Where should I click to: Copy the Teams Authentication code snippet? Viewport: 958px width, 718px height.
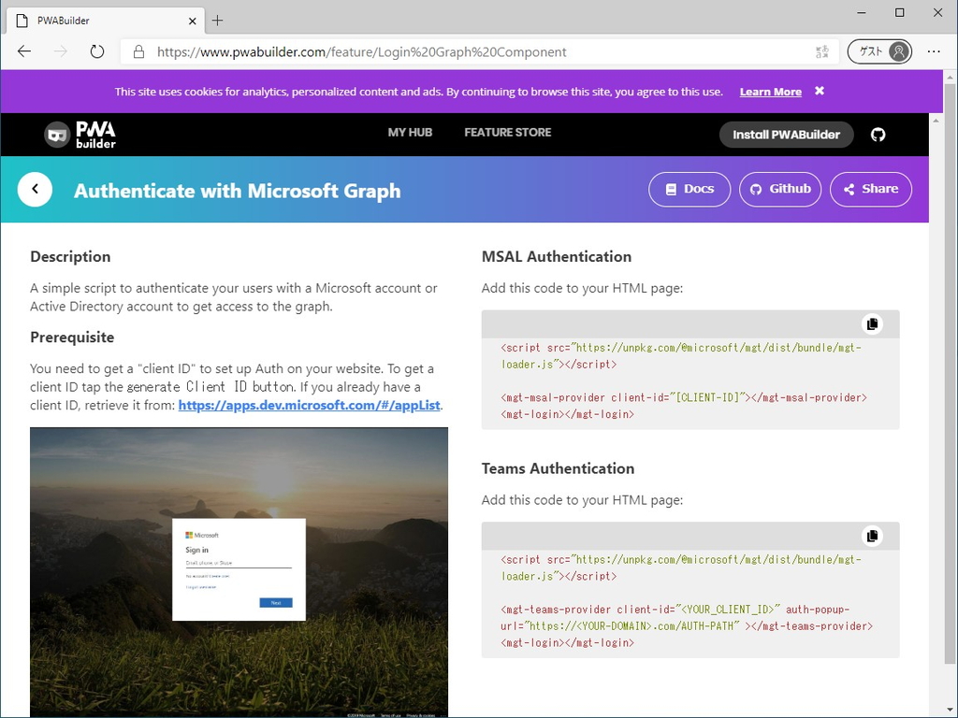click(872, 536)
